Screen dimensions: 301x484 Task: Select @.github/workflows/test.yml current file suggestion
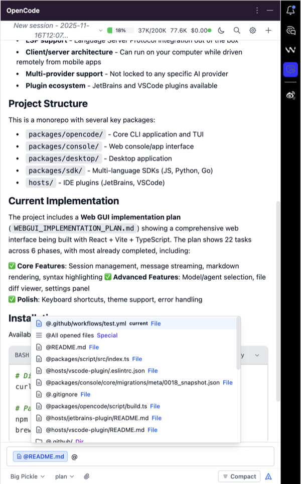click(x=135, y=324)
